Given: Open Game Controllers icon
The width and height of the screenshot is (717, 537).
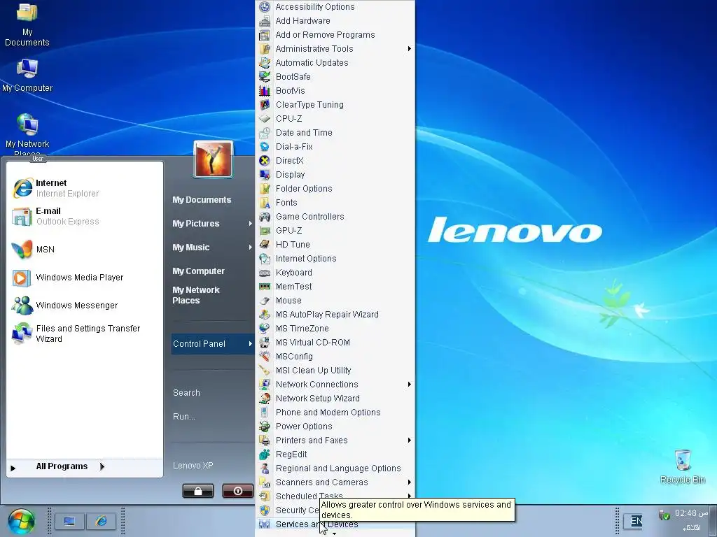Looking at the screenshot, I should click(x=264, y=217).
